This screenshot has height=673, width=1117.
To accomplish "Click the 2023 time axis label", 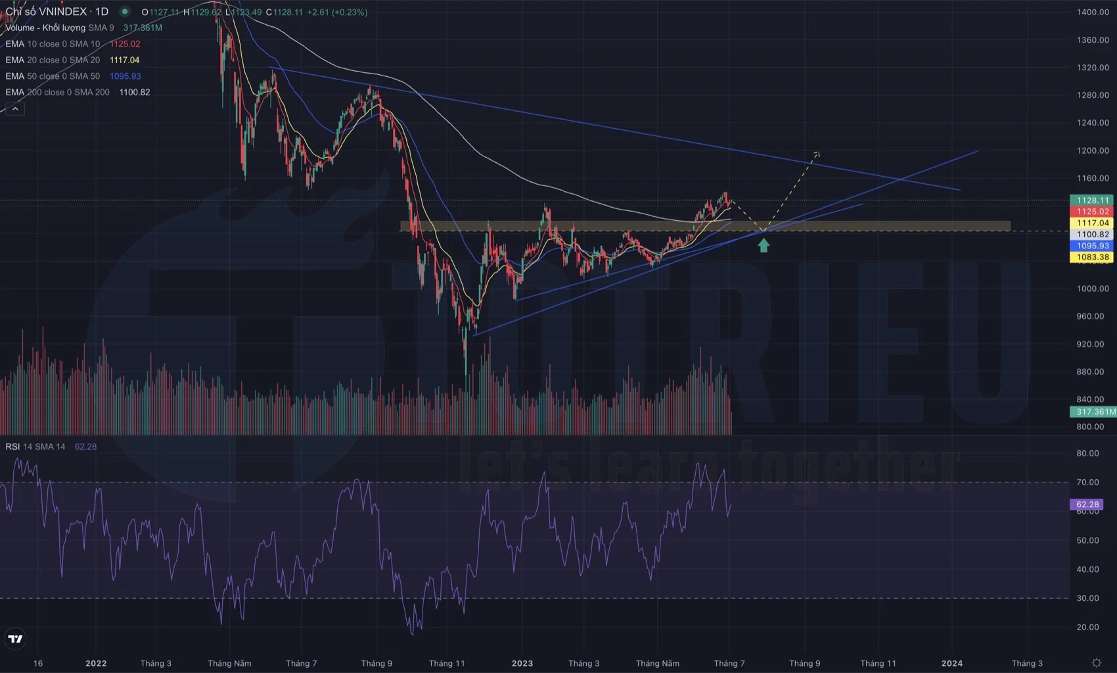I will click(522, 663).
